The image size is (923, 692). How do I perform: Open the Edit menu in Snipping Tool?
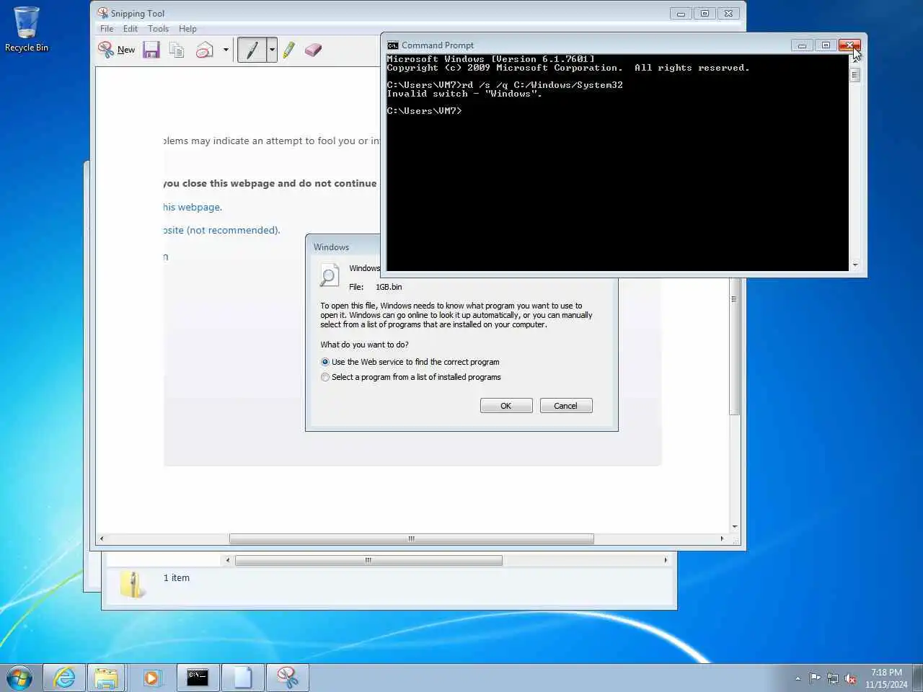131,29
